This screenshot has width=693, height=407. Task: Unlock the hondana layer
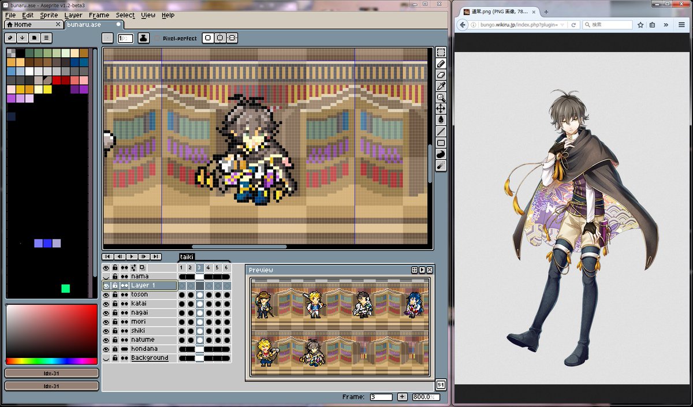click(115, 349)
